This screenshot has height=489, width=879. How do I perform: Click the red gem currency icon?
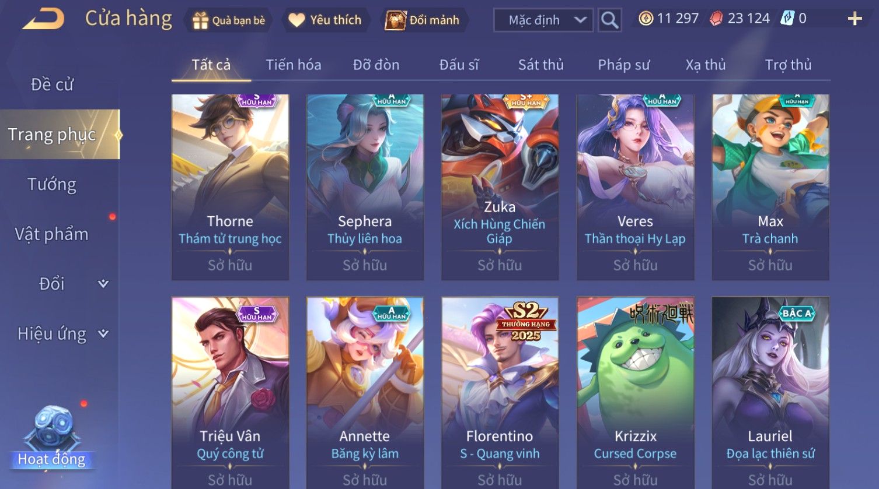[x=716, y=19]
